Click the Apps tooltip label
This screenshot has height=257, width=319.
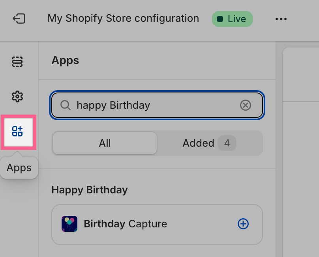tap(19, 168)
